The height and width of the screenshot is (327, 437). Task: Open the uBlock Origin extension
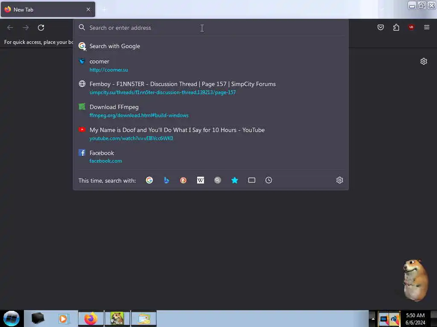[411, 27]
